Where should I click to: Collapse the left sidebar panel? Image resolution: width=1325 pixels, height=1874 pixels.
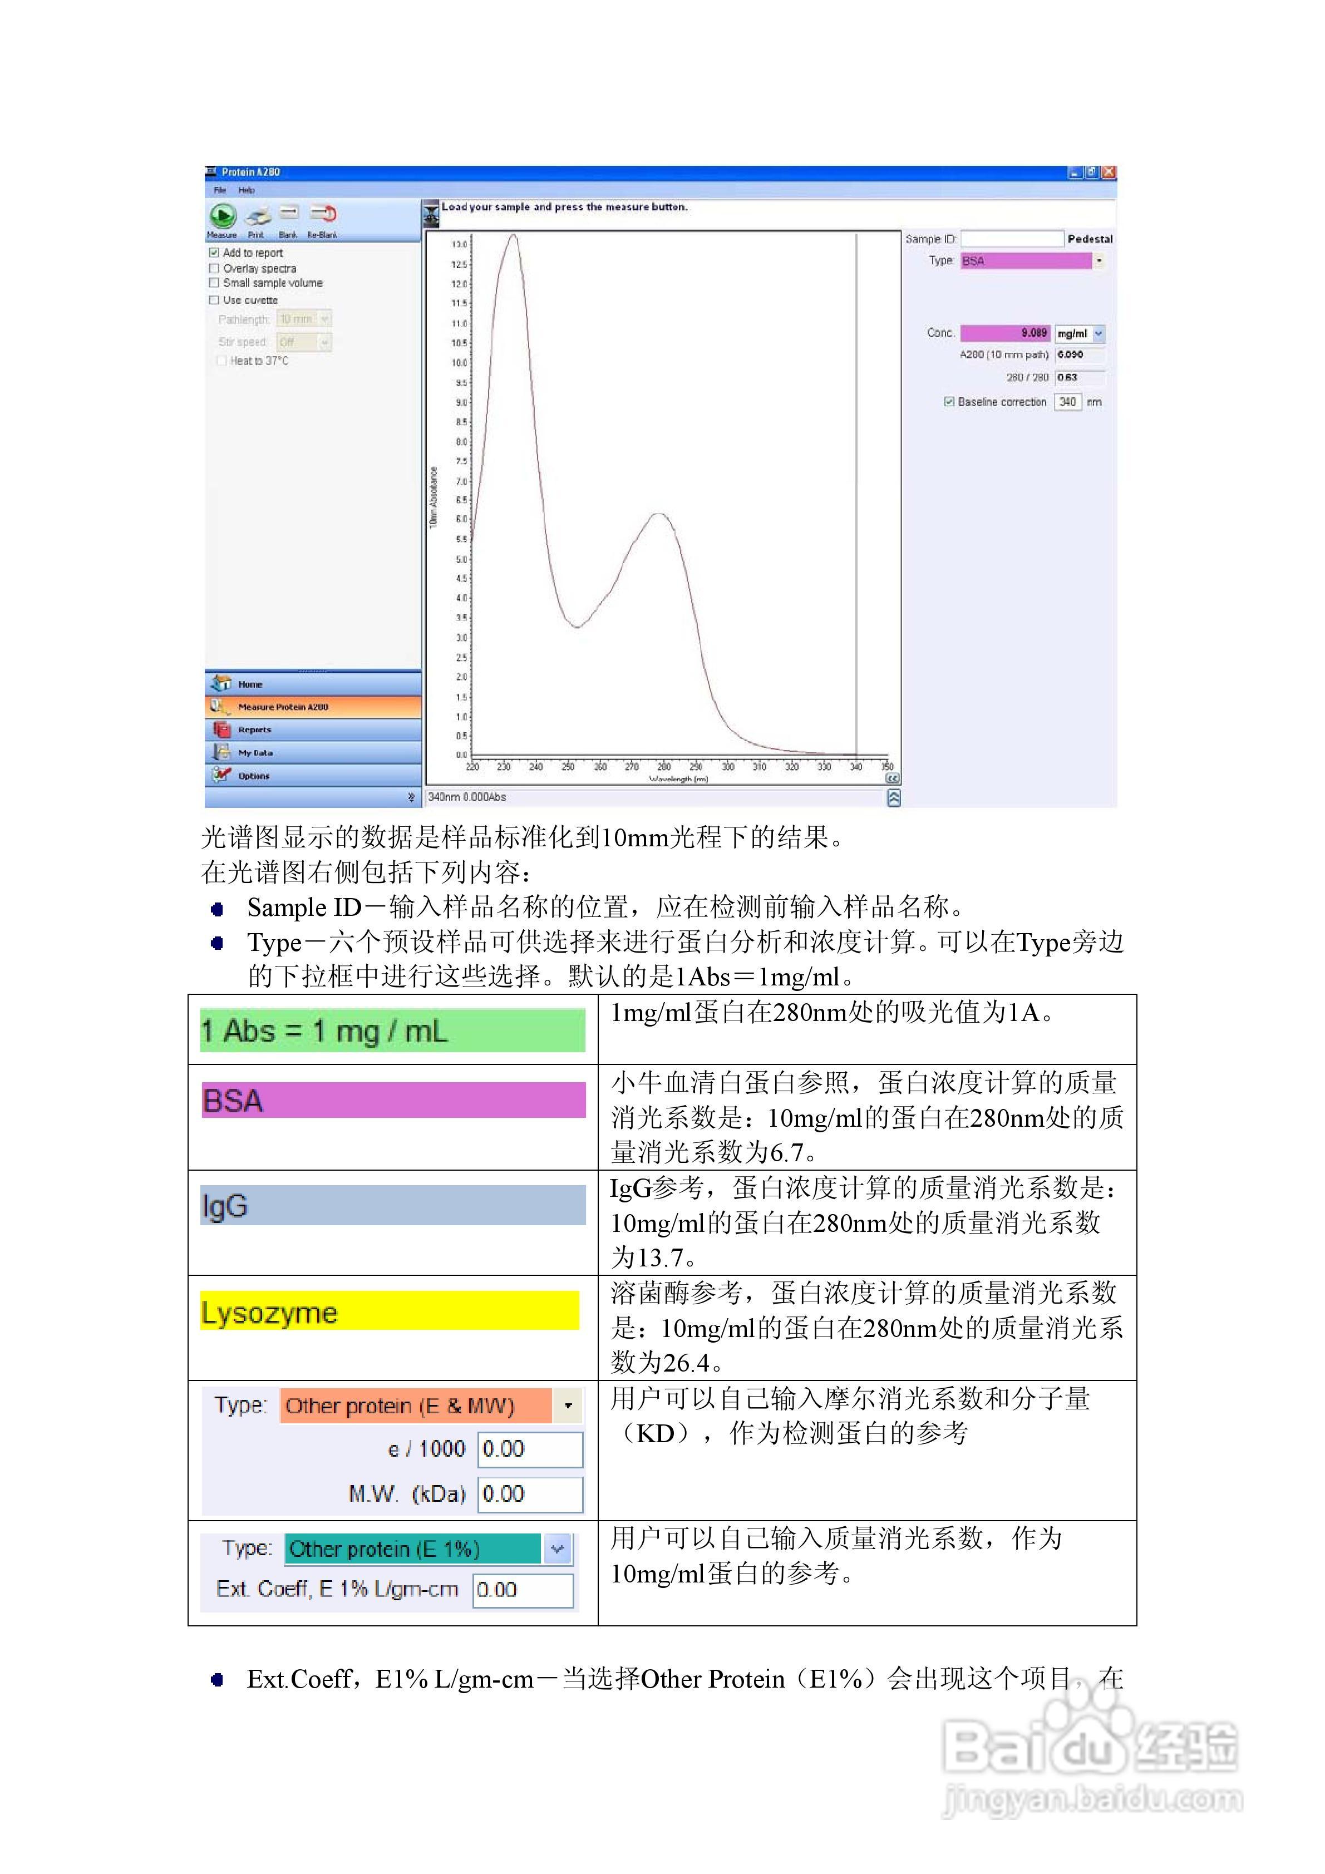412,797
